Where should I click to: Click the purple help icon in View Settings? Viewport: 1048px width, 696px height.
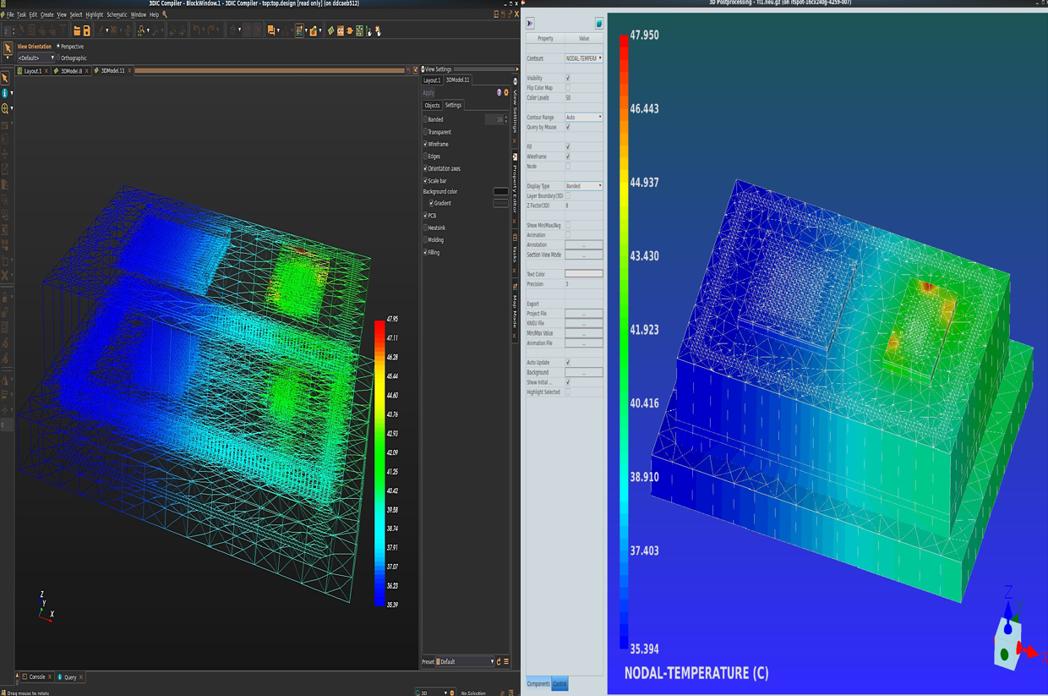[x=499, y=93]
